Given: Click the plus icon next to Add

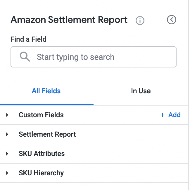Looking at the screenshot, I should point(163,115).
